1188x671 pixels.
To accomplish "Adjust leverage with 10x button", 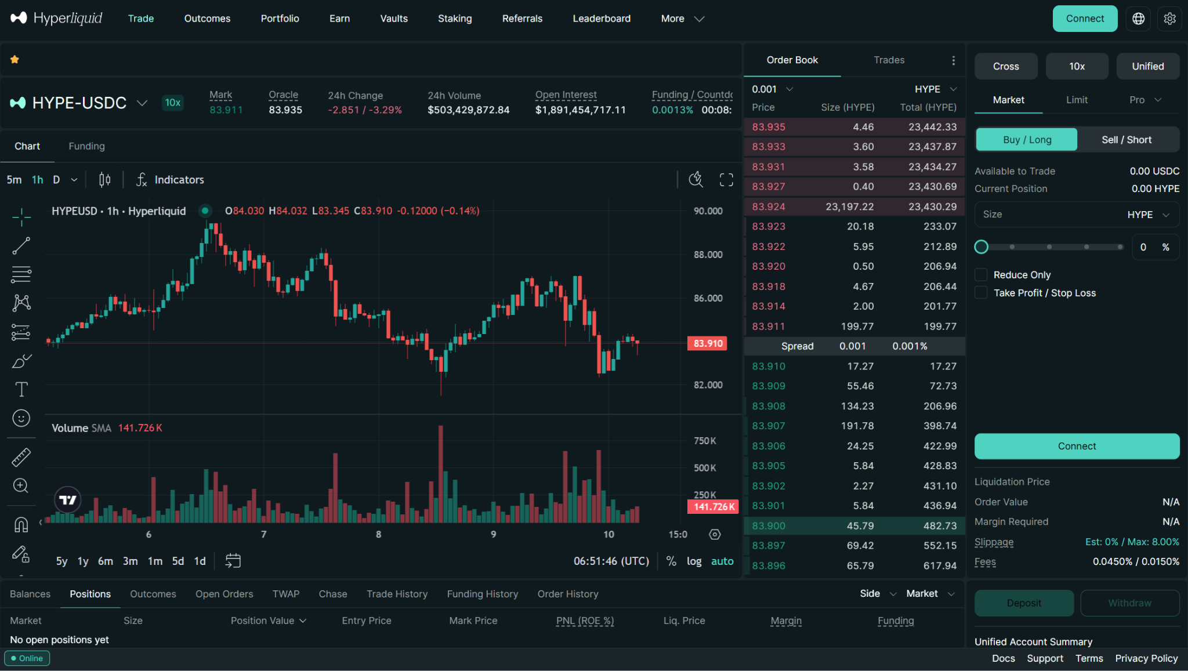I will point(1077,66).
